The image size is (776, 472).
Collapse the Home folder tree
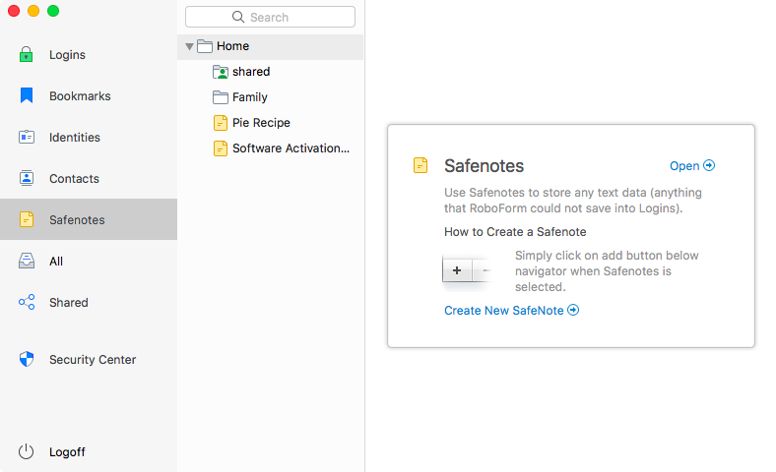click(x=189, y=46)
